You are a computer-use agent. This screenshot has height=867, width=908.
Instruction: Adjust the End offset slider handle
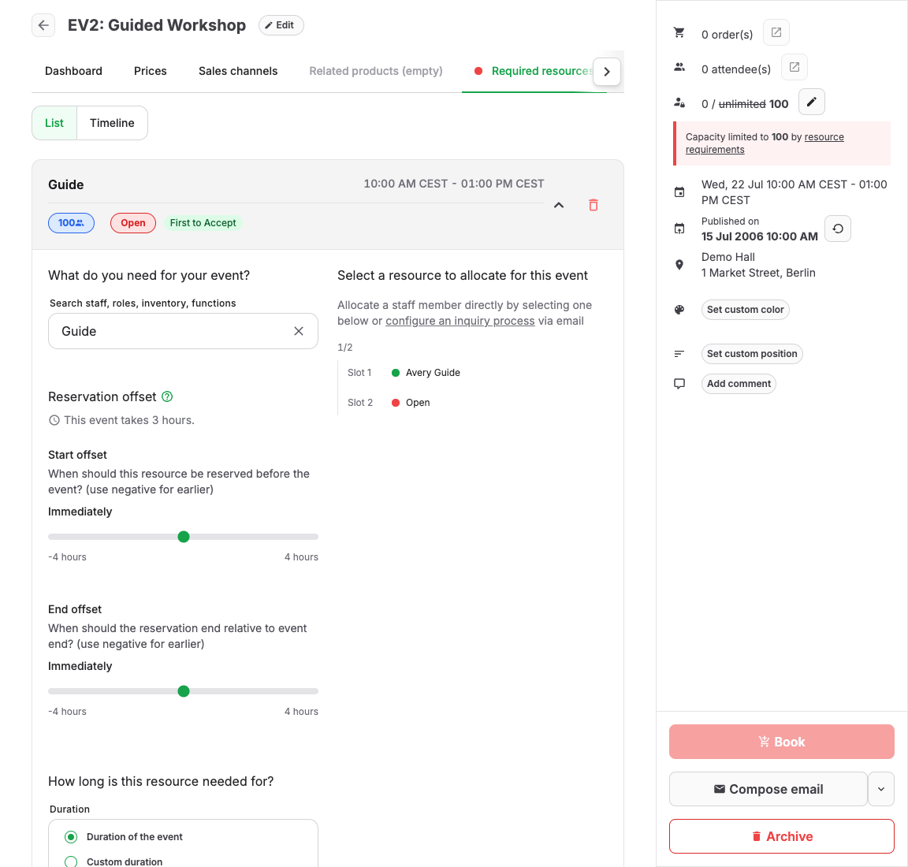pos(184,691)
